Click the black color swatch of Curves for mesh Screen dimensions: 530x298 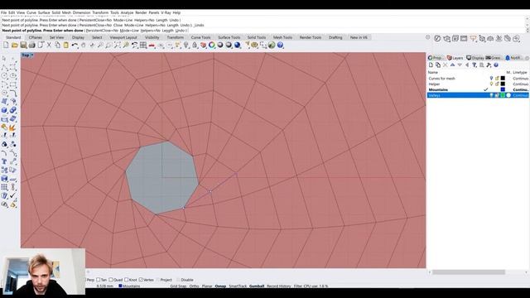pos(503,78)
